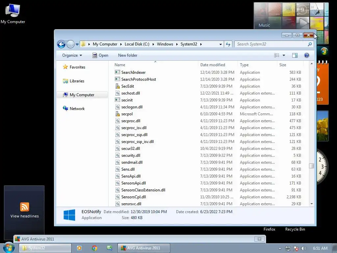Expand arrow after Windows in breadcrumb
The height and width of the screenshot is (253, 337).
(177, 44)
